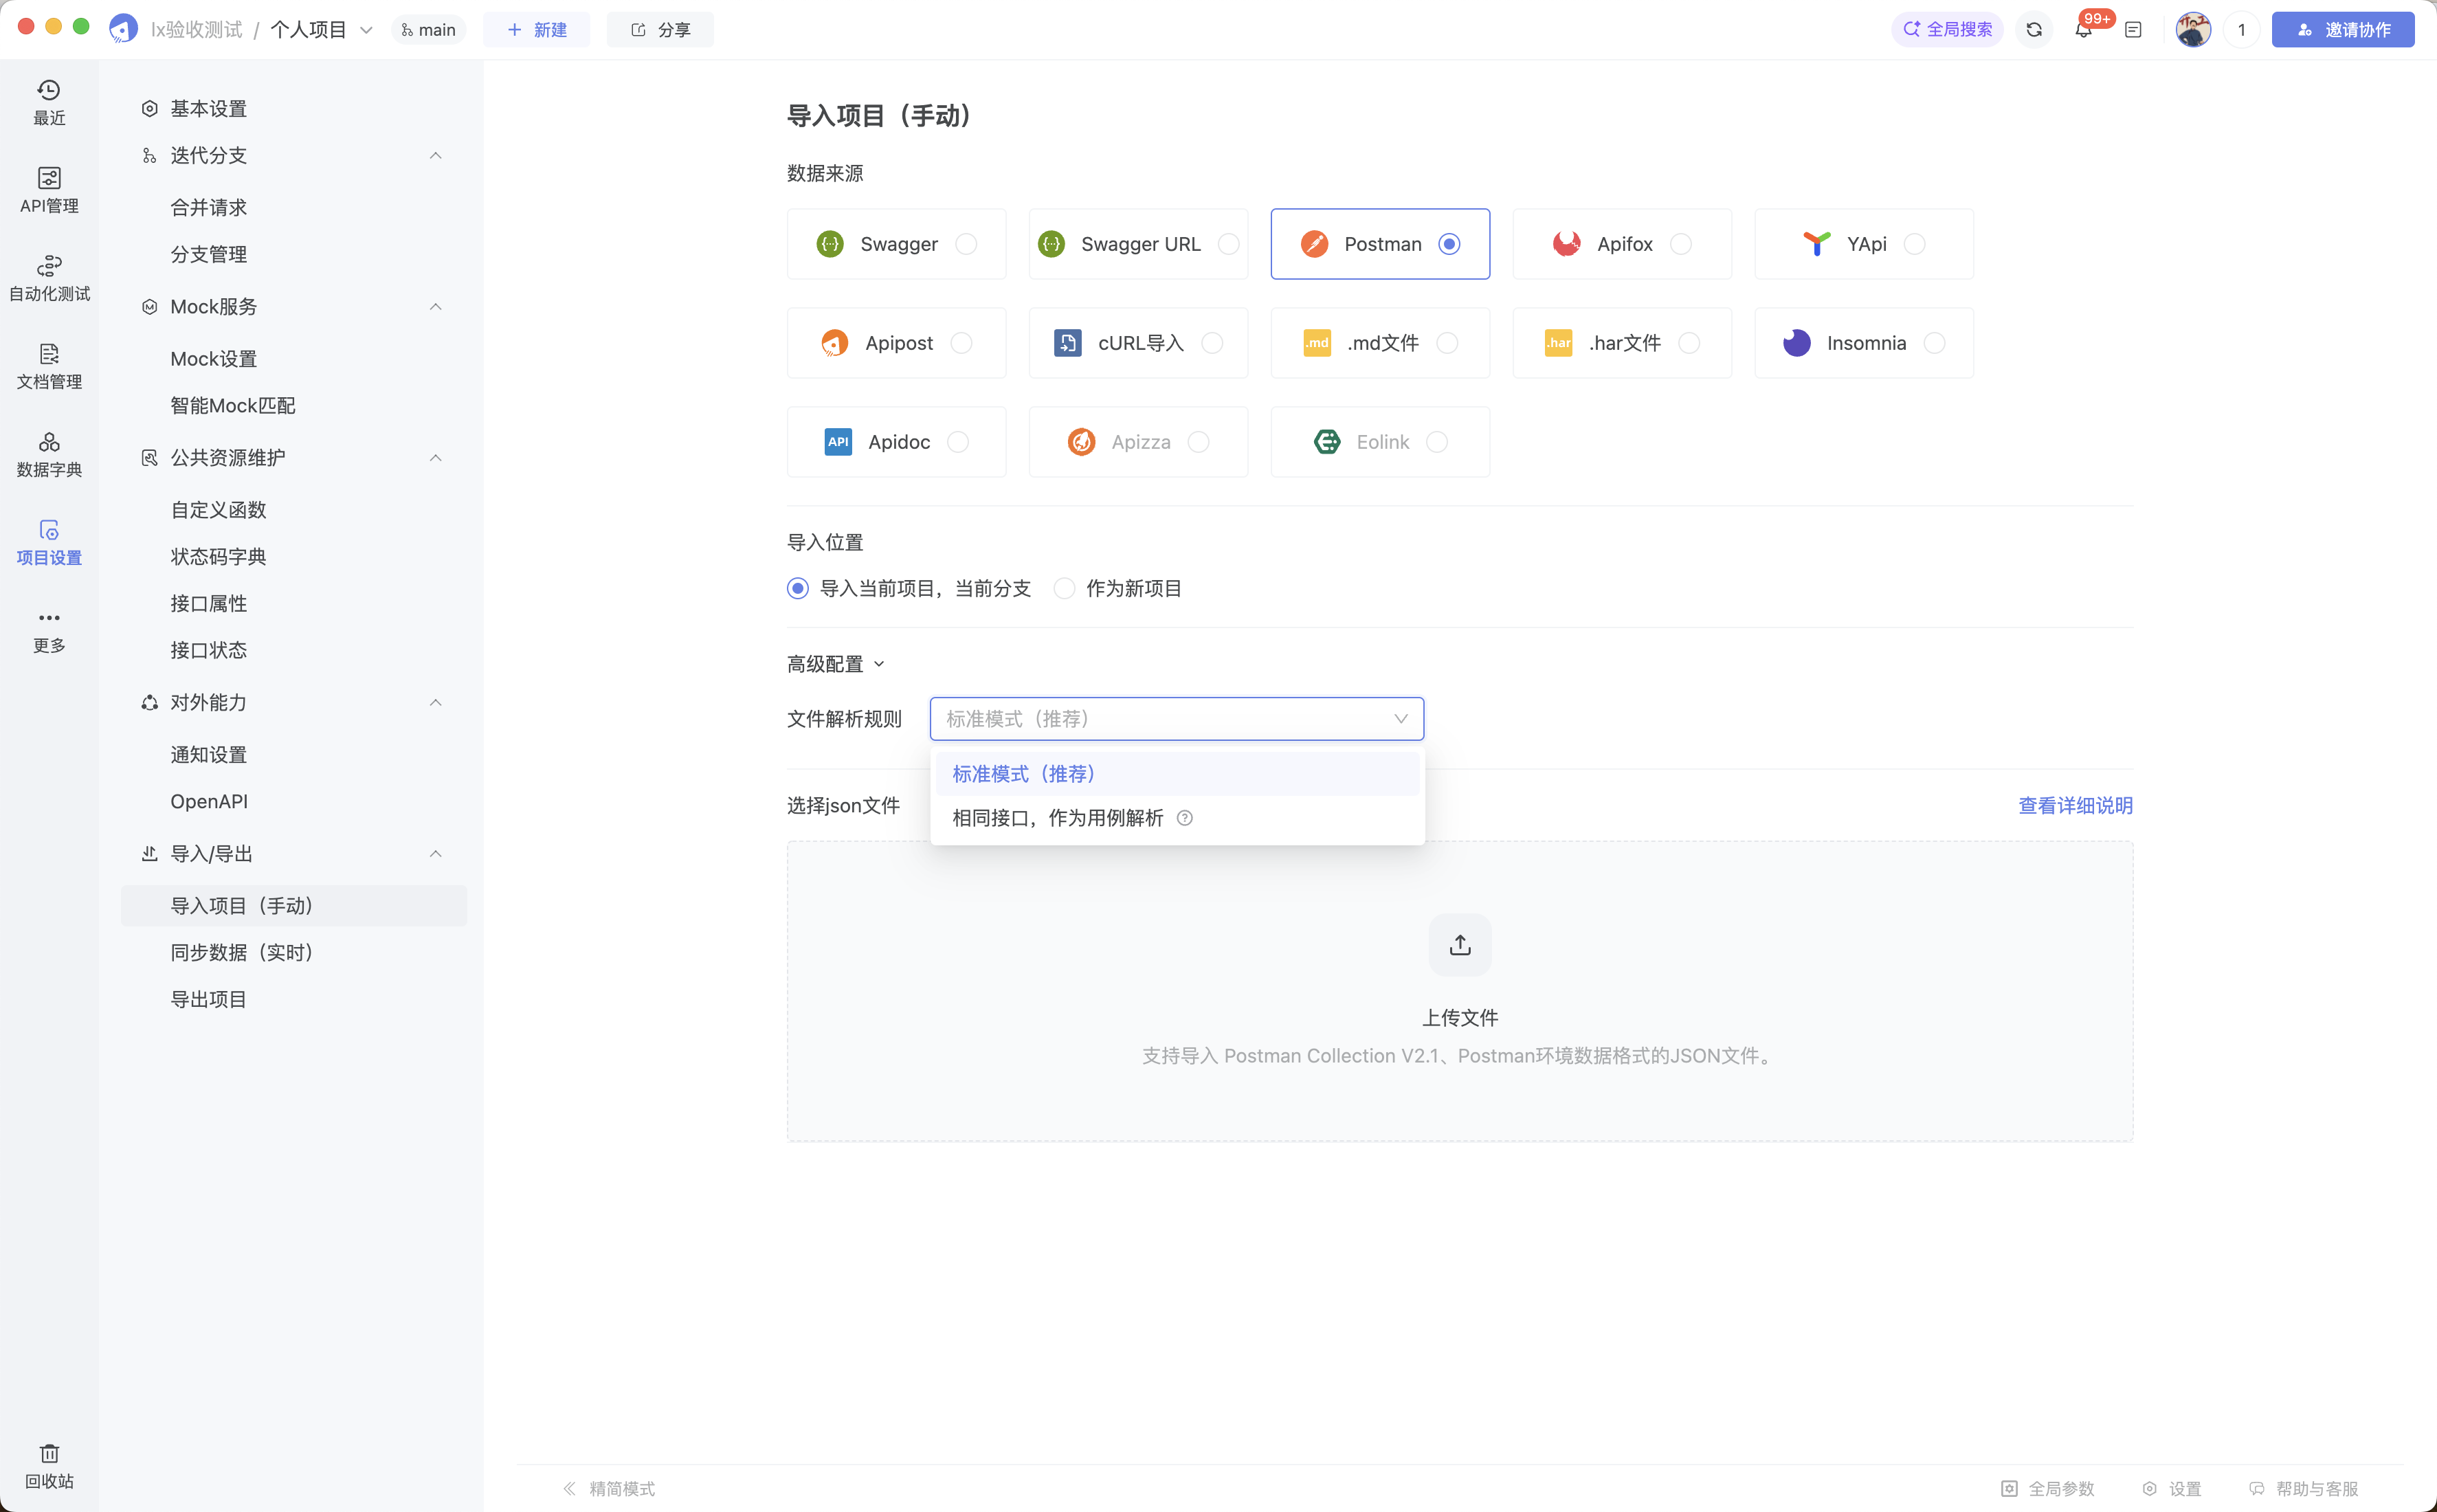Select the cURL导入 data source radio

click(1212, 343)
